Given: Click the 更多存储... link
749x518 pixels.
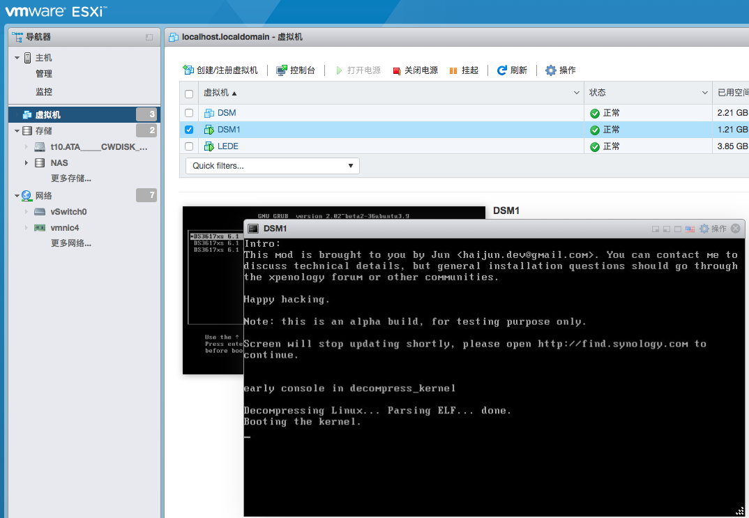Looking at the screenshot, I should point(70,178).
